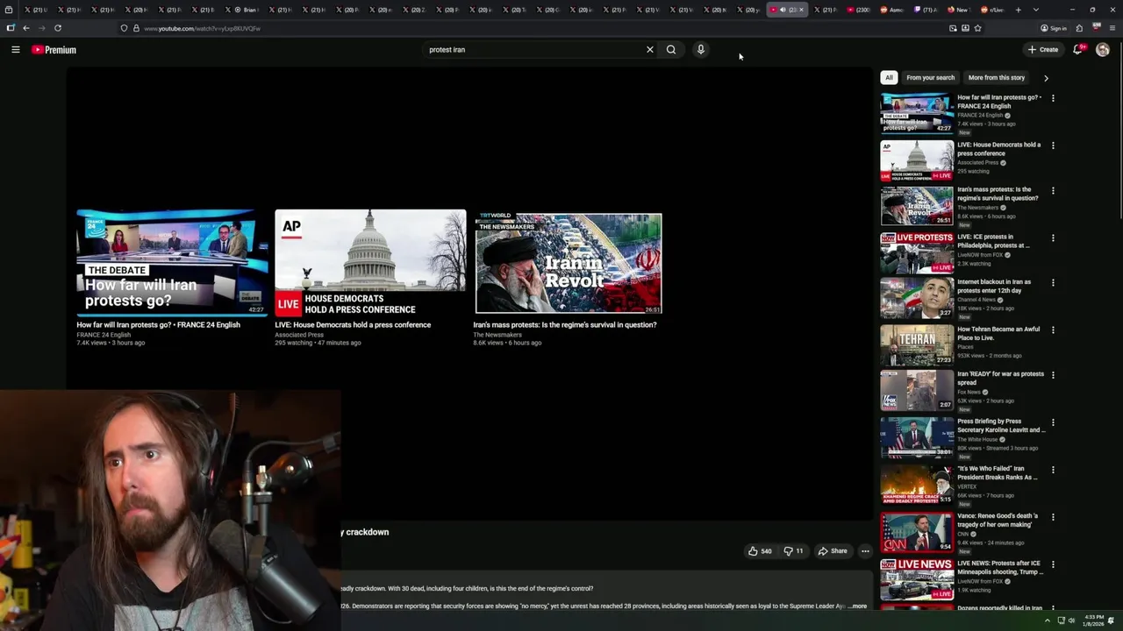Click the end-screen Capitol AP live thumbnail
Viewport: 1123px width, 631px height.
click(370, 262)
